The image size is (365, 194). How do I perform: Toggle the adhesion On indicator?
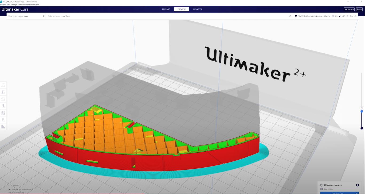tap(350, 16)
